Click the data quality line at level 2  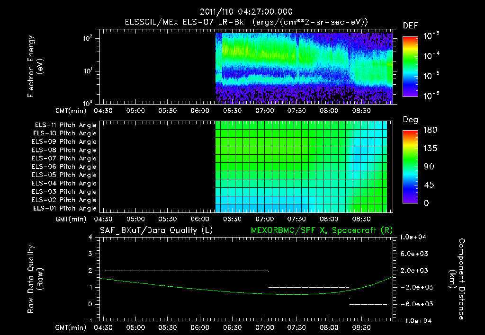click(x=187, y=271)
